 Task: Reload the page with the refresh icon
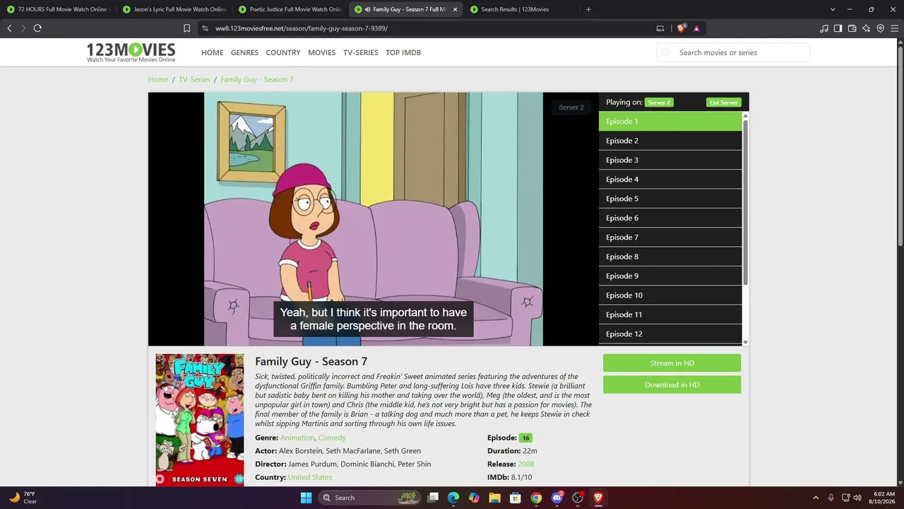(x=37, y=28)
